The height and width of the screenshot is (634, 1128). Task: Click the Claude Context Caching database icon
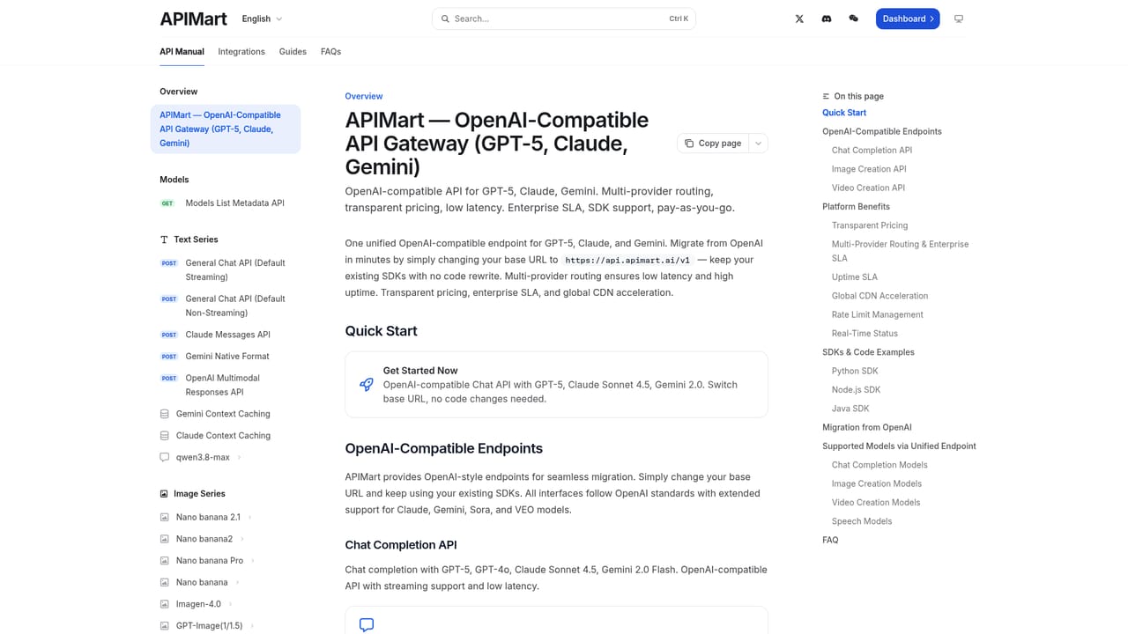164,436
